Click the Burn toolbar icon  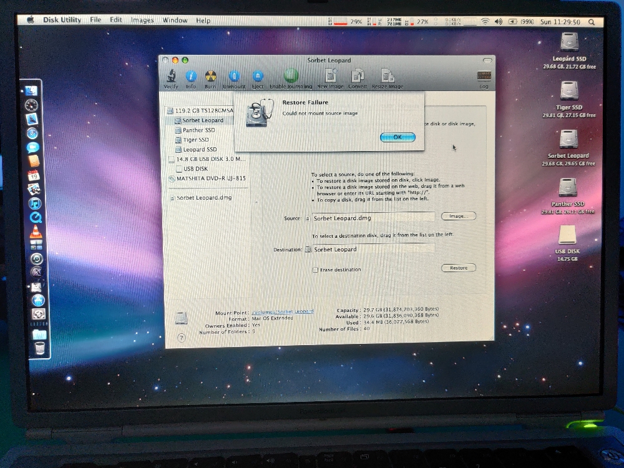pyautogui.click(x=210, y=79)
